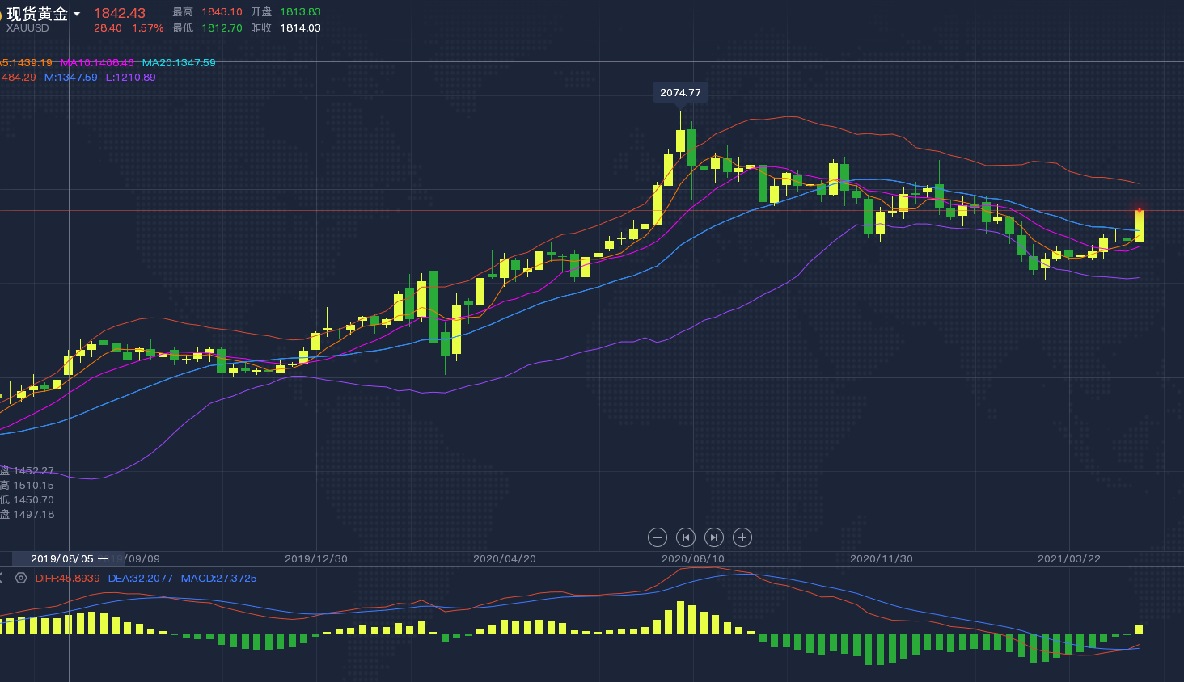The height and width of the screenshot is (682, 1184).
Task: Click the 2020/08/10 date on time axis
Action: [693, 559]
